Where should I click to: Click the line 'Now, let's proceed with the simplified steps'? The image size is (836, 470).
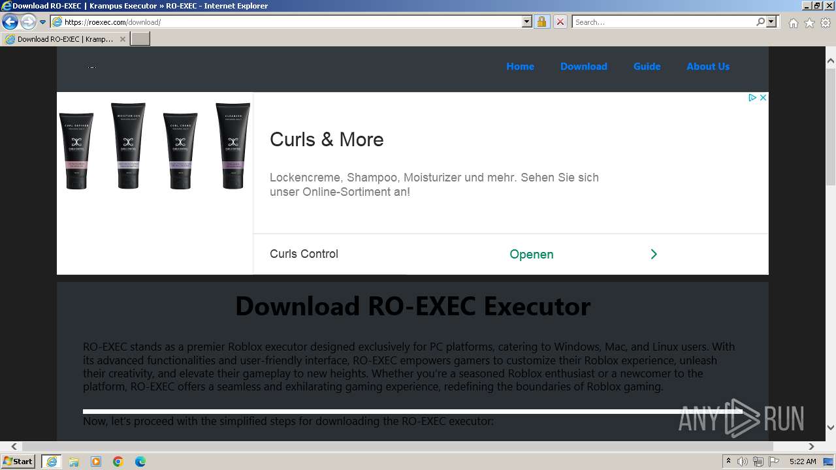coord(288,422)
